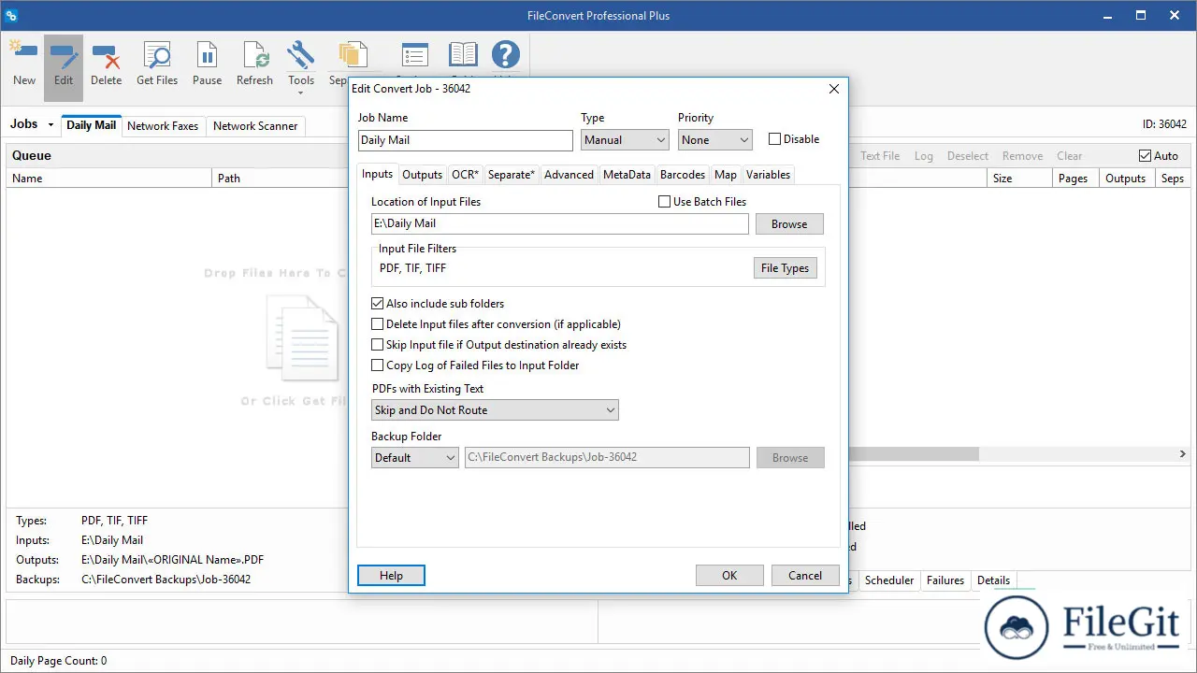1197x673 pixels.
Task: Select the Daily Mail job tab
Action: coord(92,125)
